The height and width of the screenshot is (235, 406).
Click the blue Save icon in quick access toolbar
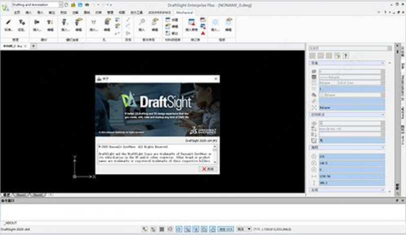pos(80,4)
